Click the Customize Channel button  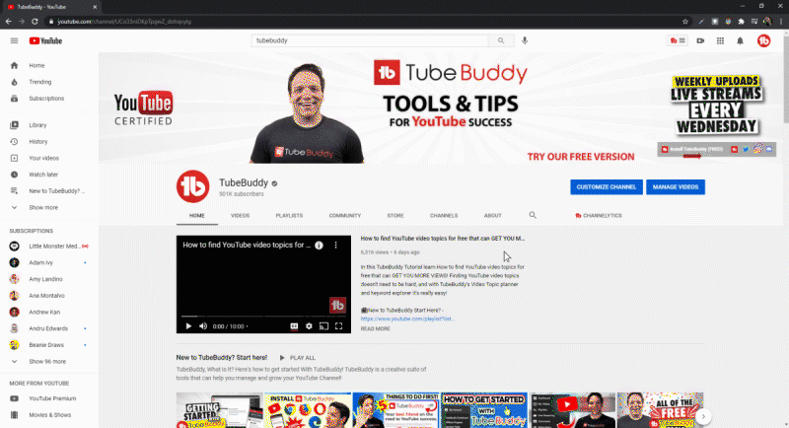point(606,186)
